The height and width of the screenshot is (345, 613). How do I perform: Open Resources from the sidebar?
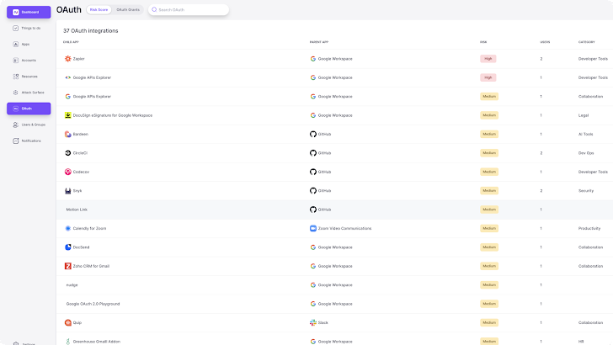(29, 76)
